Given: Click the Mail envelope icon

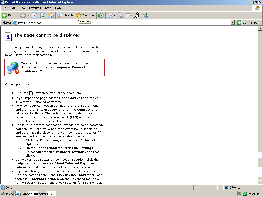Looking at the screenshot, I should coord(110,15).
